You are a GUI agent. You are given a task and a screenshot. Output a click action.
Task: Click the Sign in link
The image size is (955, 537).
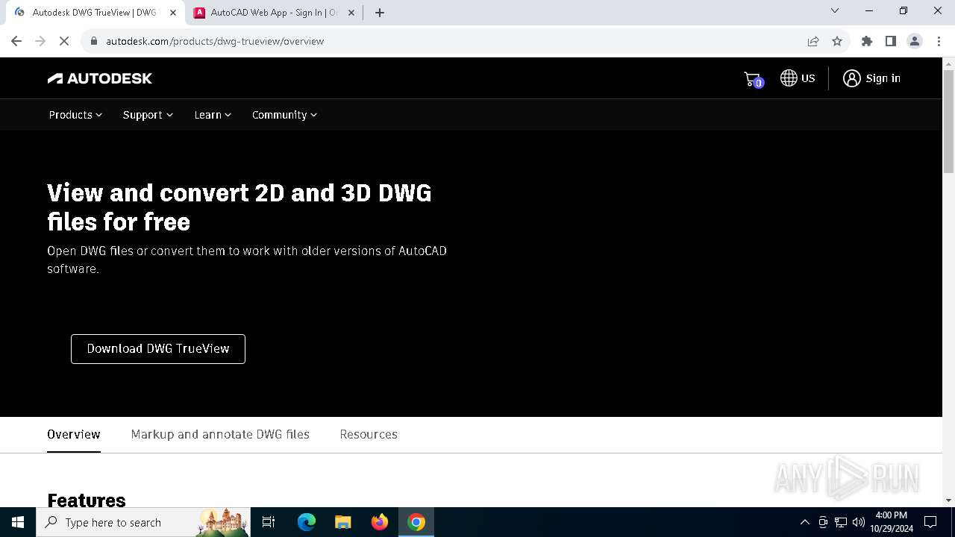coord(883,78)
